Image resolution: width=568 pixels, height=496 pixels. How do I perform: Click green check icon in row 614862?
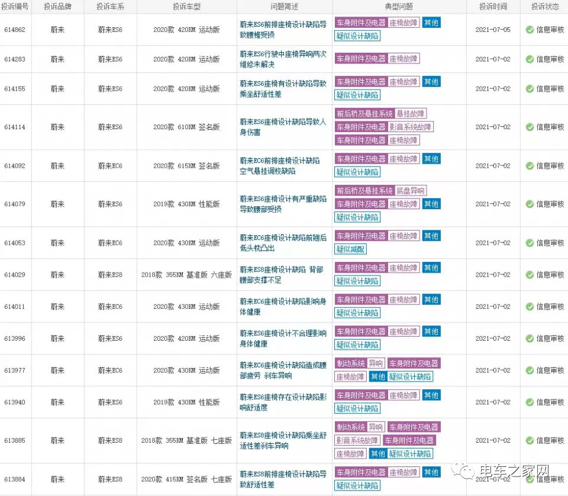(530, 30)
